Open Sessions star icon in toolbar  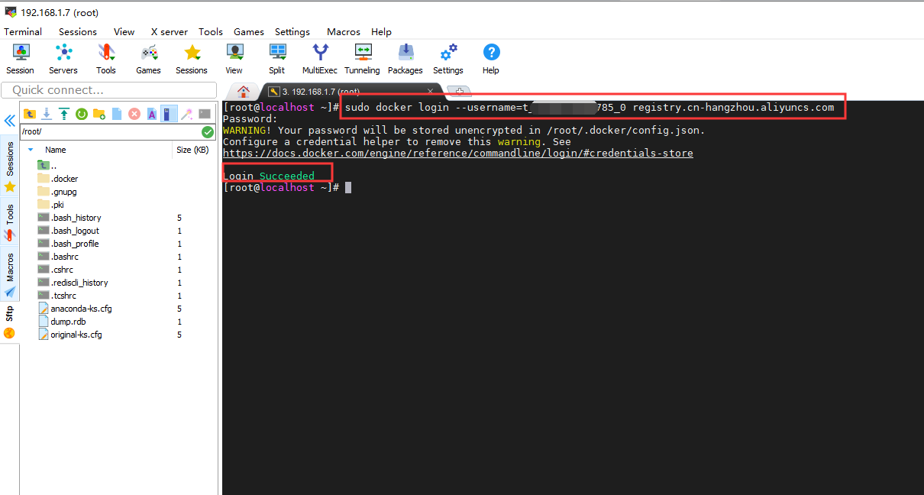click(192, 59)
